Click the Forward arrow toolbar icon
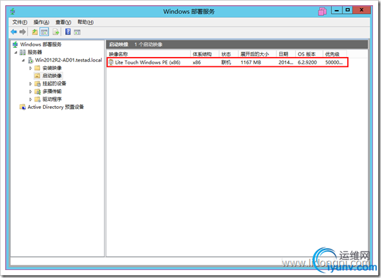This screenshot has width=381, height=278. (x=23, y=32)
